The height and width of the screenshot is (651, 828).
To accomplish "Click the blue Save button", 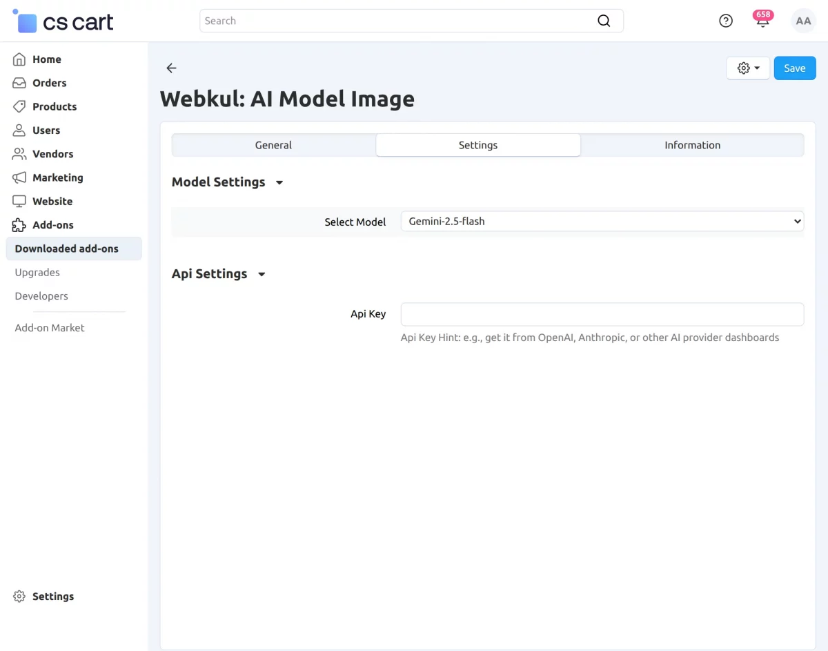I will [x=794, y=68].
